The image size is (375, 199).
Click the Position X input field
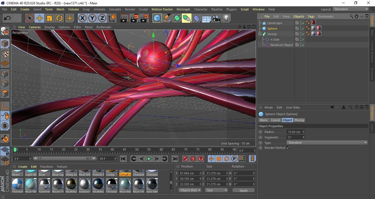click(x=190, y=173)
